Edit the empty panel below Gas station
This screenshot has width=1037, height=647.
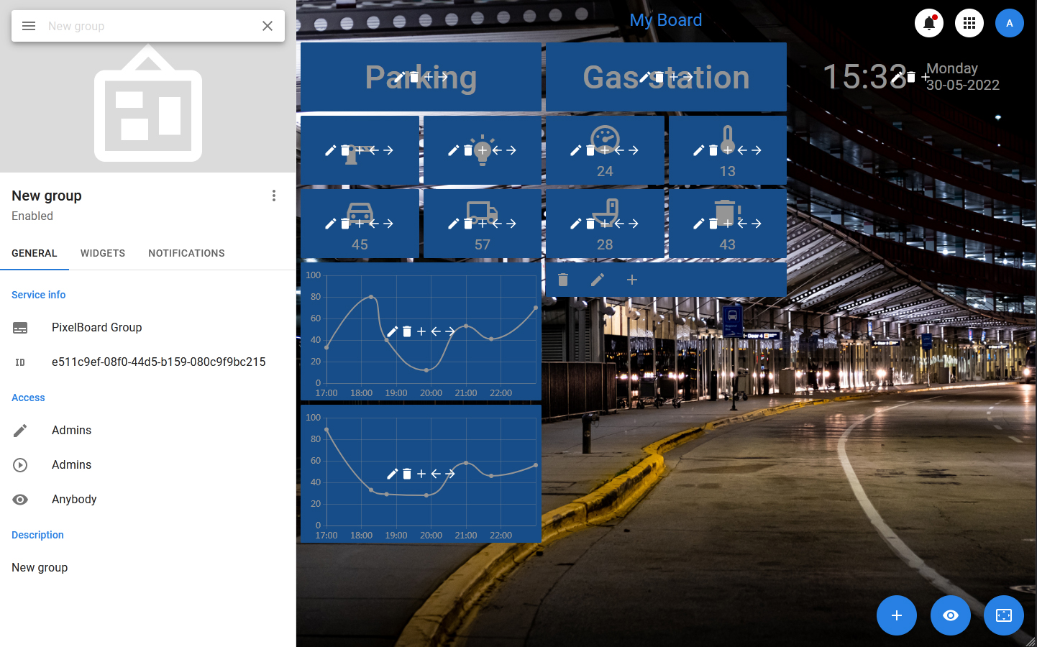[598, 280]
